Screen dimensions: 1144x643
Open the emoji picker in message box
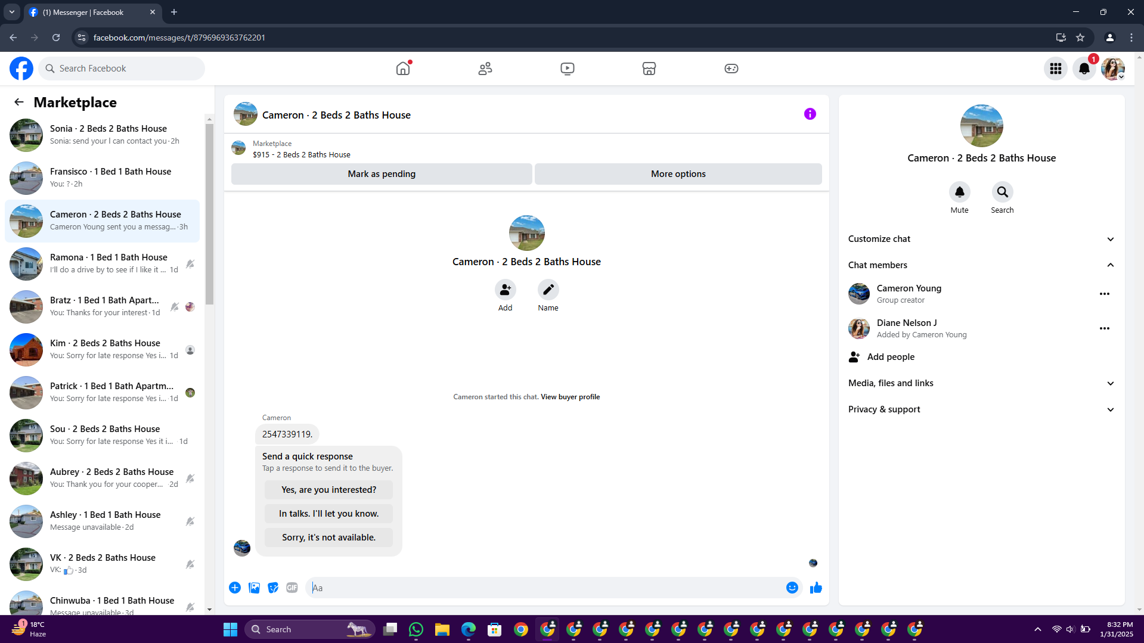click(792, 588)
